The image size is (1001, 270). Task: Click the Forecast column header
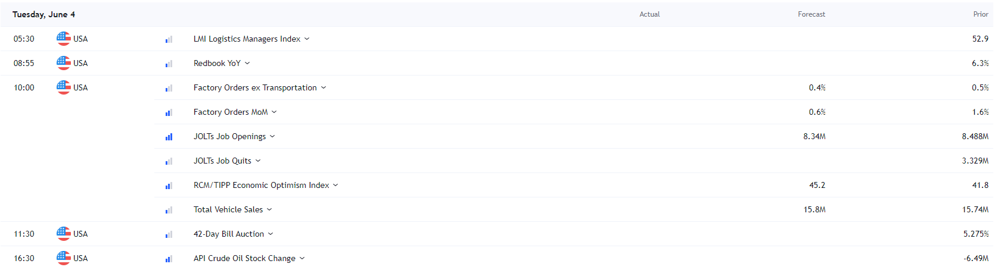(x=812, y=14)
